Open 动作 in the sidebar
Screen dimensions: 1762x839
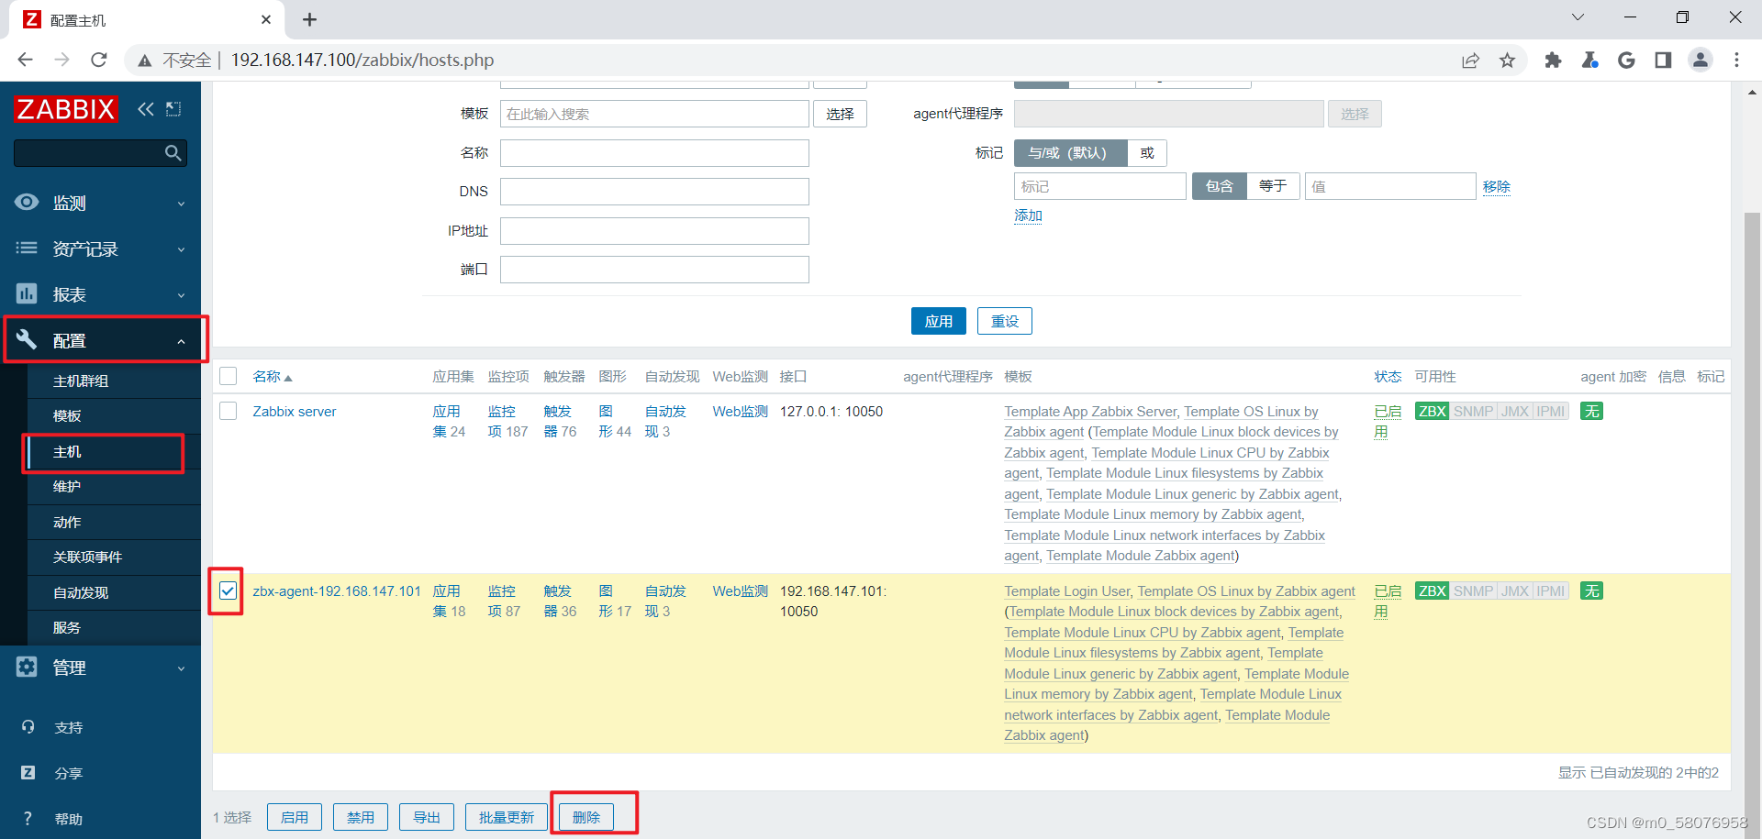67,522
